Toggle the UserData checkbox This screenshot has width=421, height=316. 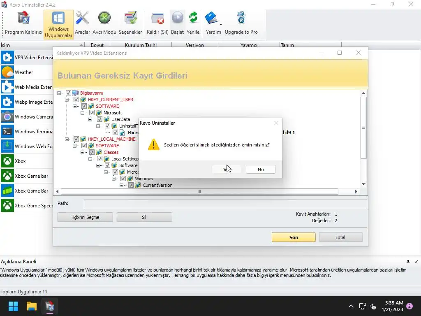coord(99,119)
